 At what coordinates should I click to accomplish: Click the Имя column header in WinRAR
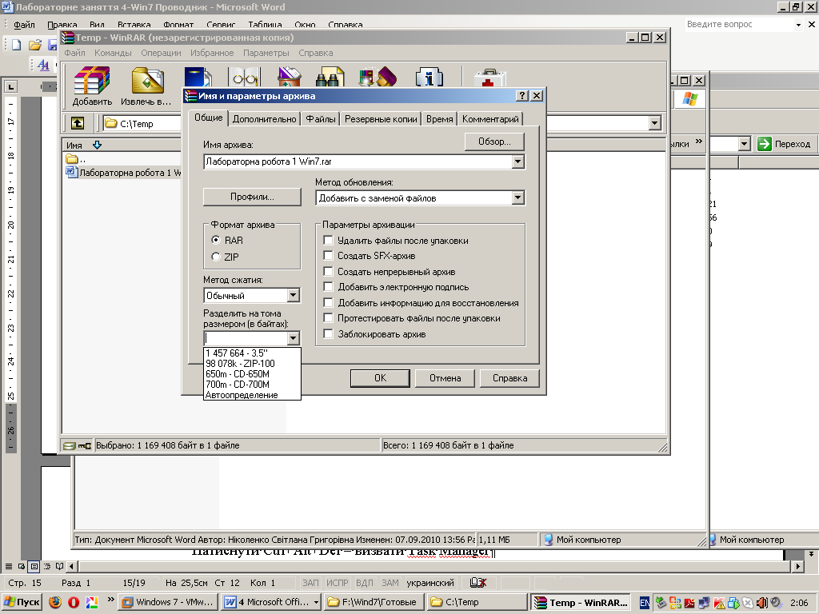click(x=74, y=146)
